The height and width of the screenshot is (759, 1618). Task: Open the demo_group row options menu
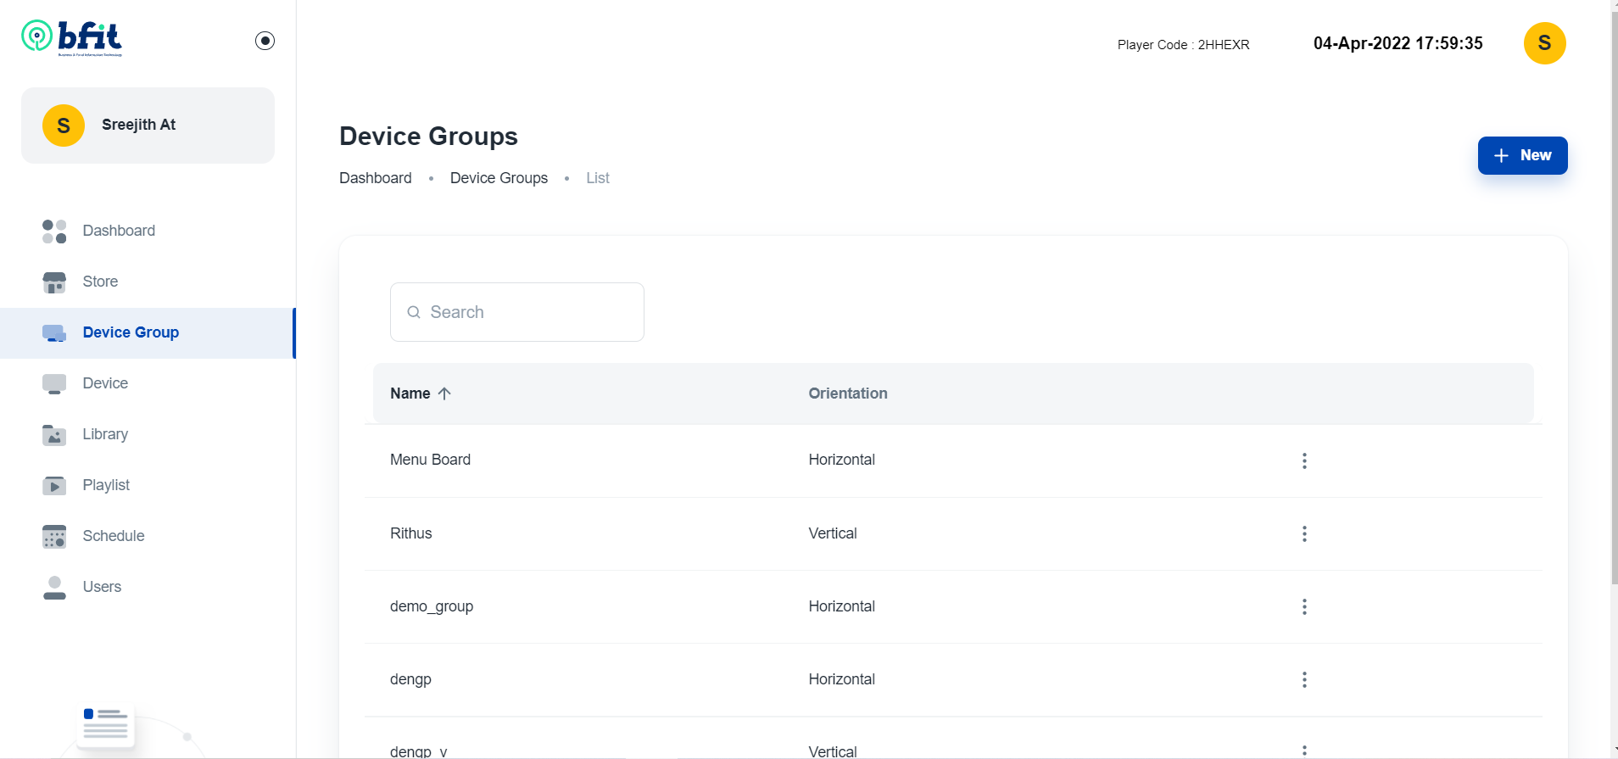pos(1304,606)
